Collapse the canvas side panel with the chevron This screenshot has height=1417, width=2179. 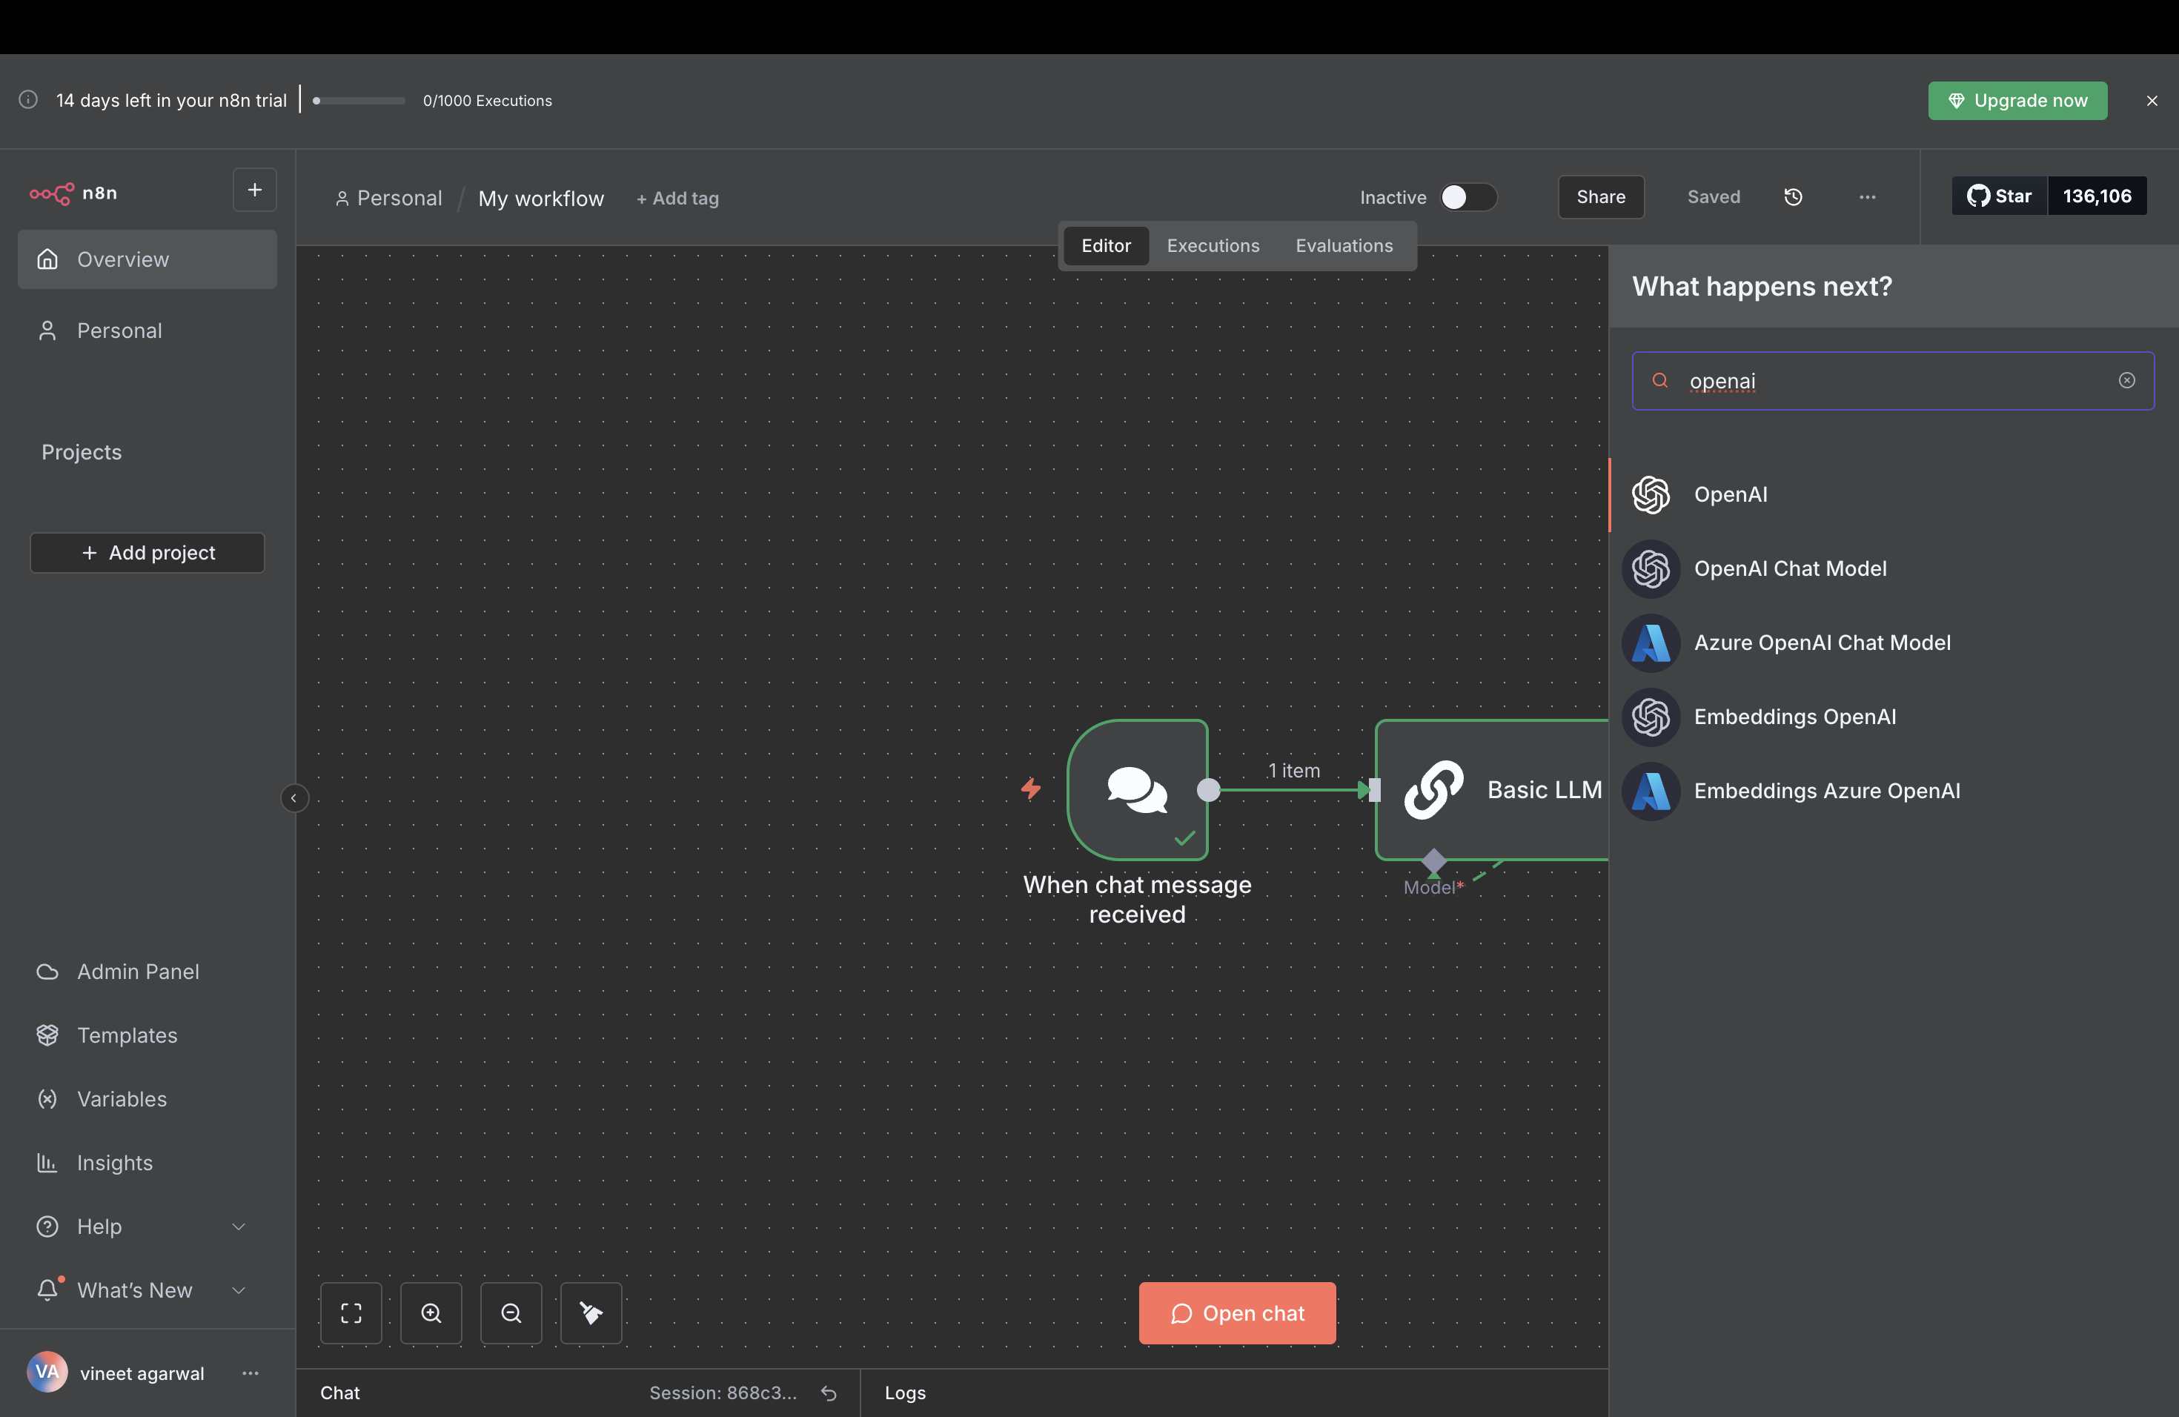294,797
